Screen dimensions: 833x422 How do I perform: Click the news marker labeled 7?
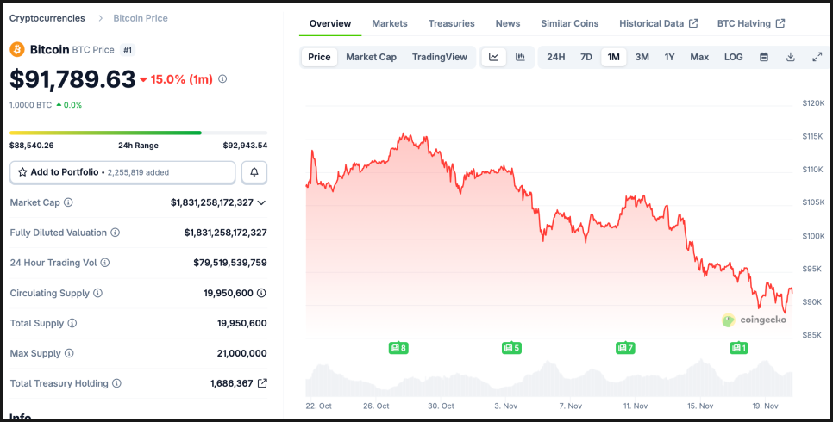pyautogui.click(x=625, y=348)
